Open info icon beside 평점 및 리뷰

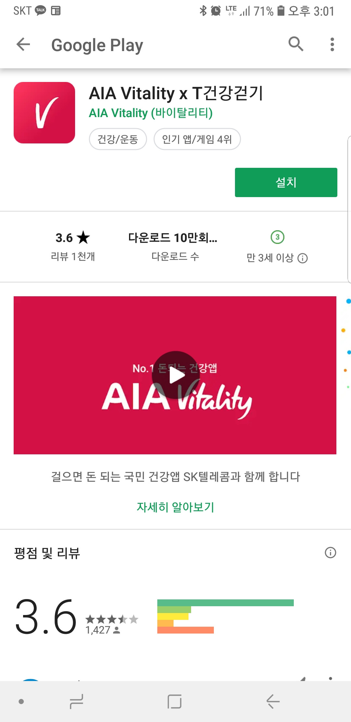coord(331,553)
